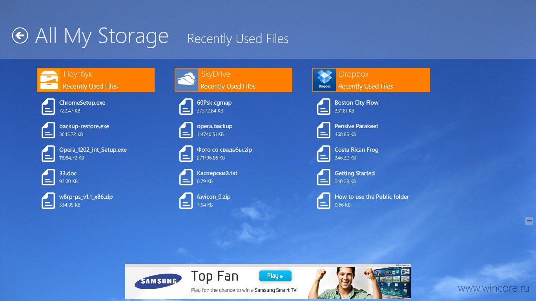
Task: Zoom out with the minus semantic zoom button
Action: coord(529,221)
